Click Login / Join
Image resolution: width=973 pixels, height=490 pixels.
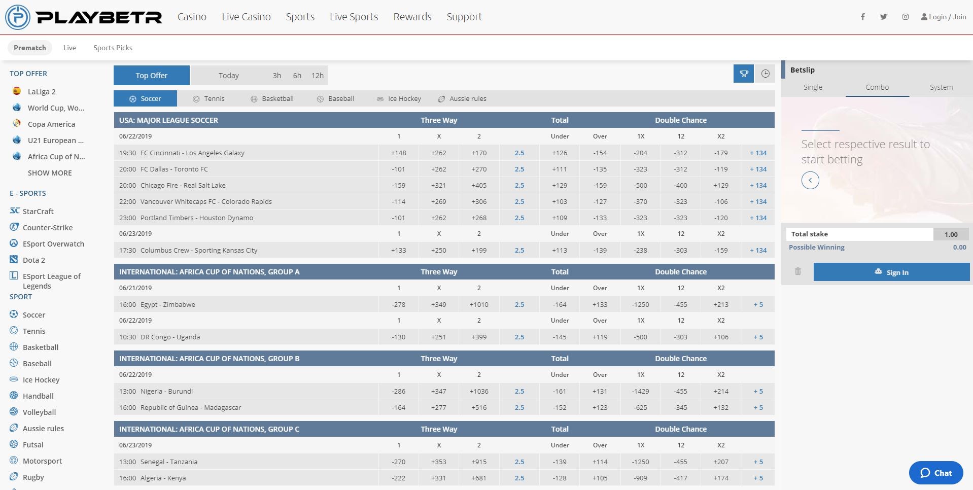coord(944,17)
